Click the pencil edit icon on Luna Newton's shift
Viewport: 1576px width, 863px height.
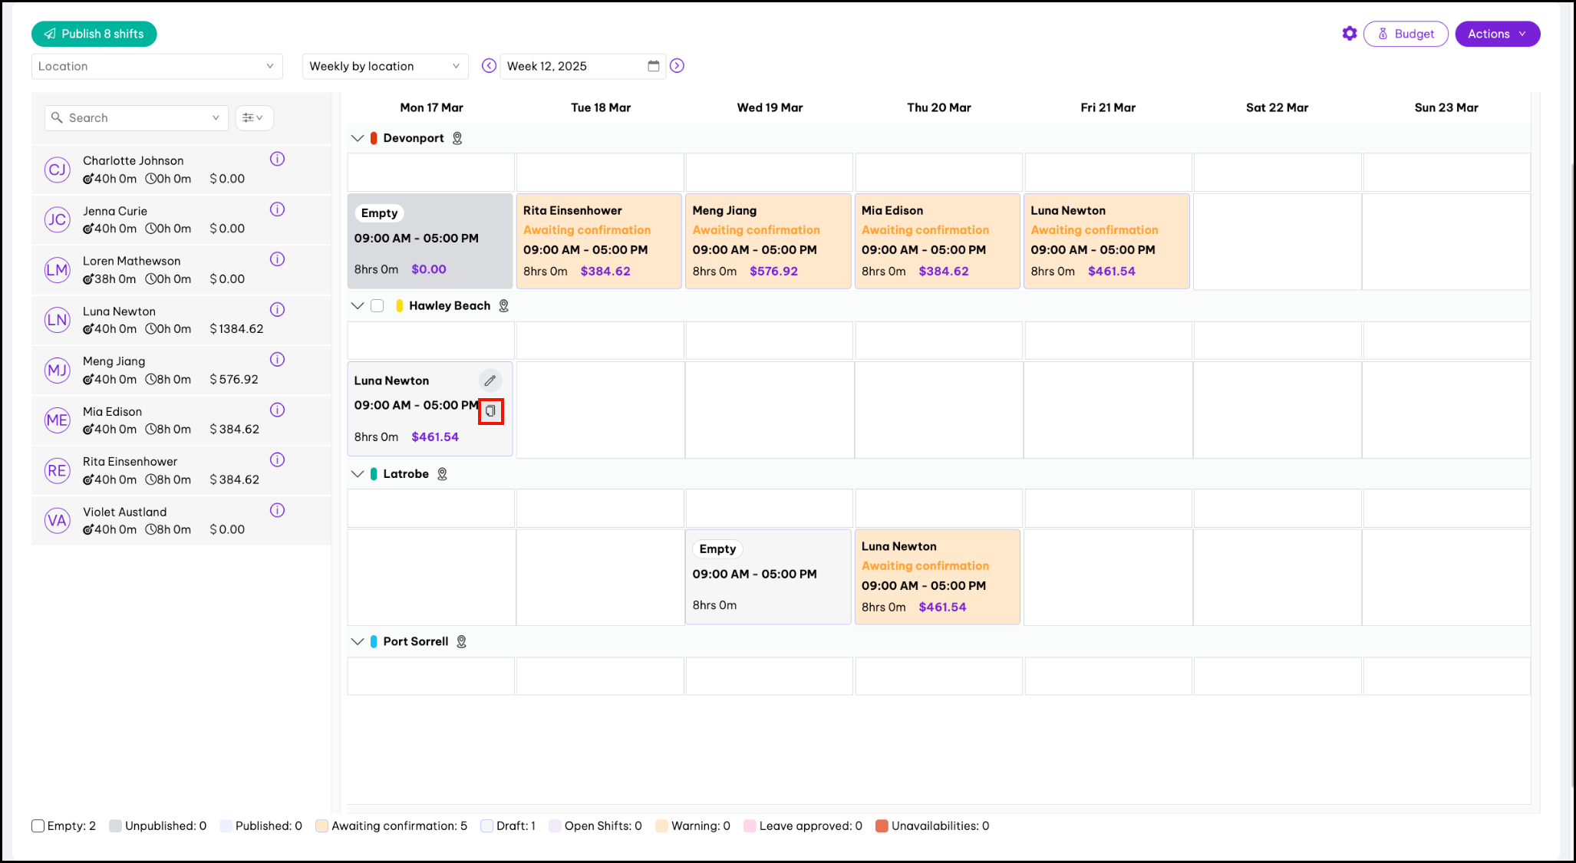(490, 380)
